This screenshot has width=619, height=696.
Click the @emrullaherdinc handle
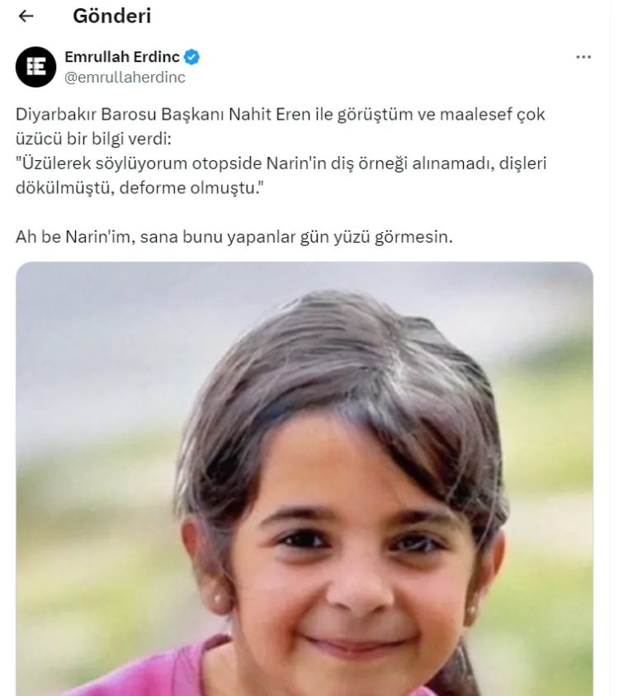(125, 78)
